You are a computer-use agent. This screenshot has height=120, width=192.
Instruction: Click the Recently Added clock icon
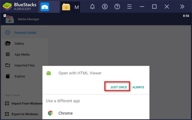click(x=8, y=32)
